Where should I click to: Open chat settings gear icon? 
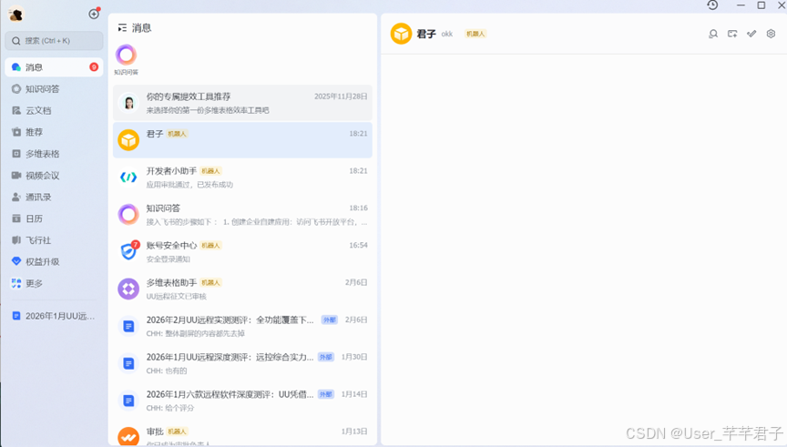coord(771,34)
